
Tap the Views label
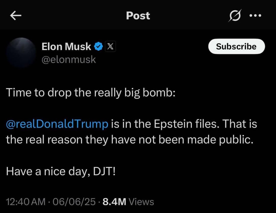click(x=141, y=202)
